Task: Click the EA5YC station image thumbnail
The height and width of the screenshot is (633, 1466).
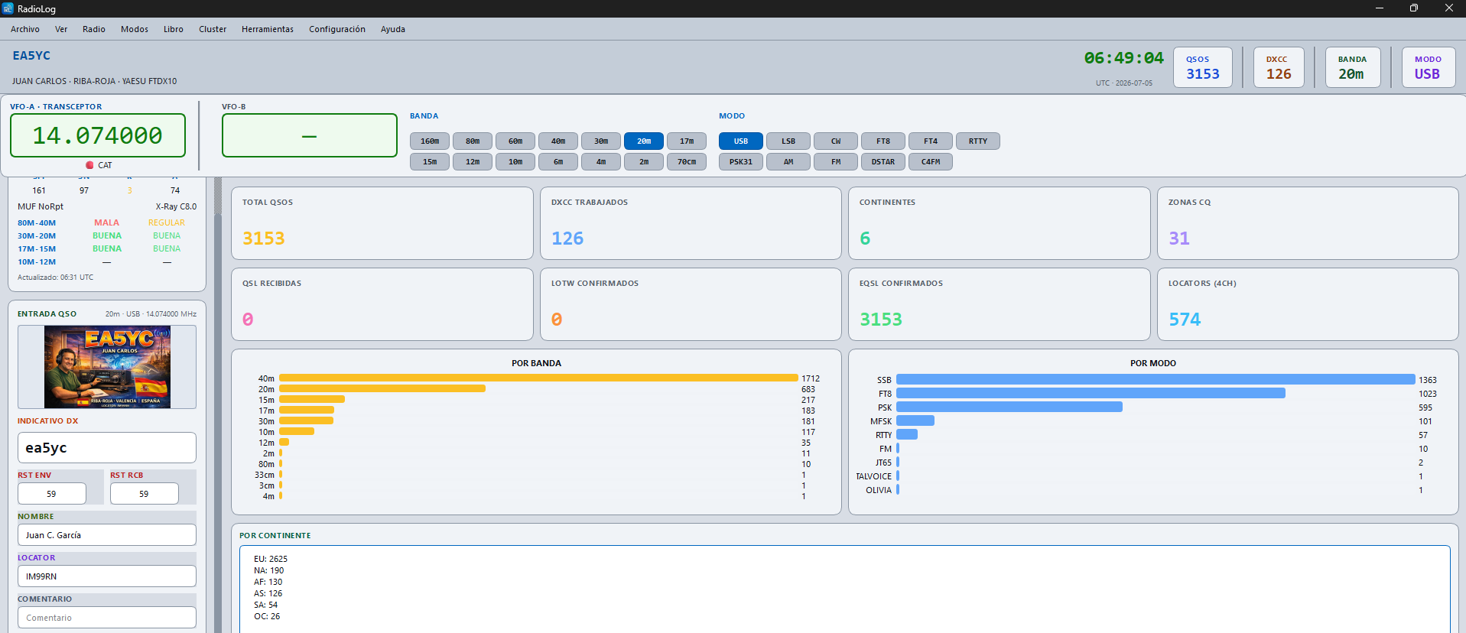Action: (x=107, y=367)
